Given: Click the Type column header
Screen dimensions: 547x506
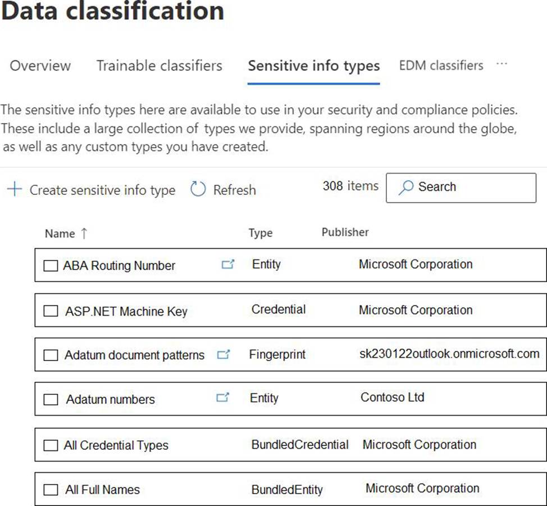Looking at the screenshot, I should pos(261,233).
